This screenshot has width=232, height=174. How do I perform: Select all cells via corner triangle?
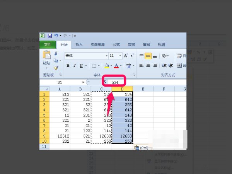(x=44, y=89)
